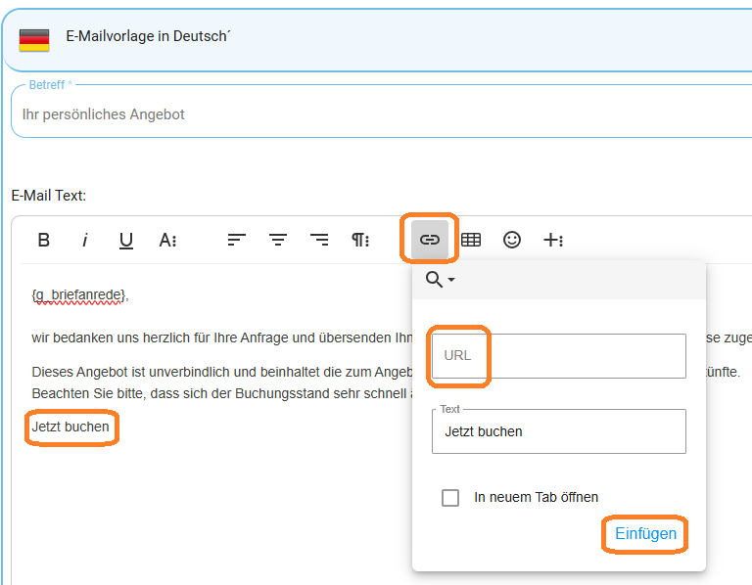This screenshot has width=752, height=585.
Task: Apply italic formatting to text
Action: point(85,240)
